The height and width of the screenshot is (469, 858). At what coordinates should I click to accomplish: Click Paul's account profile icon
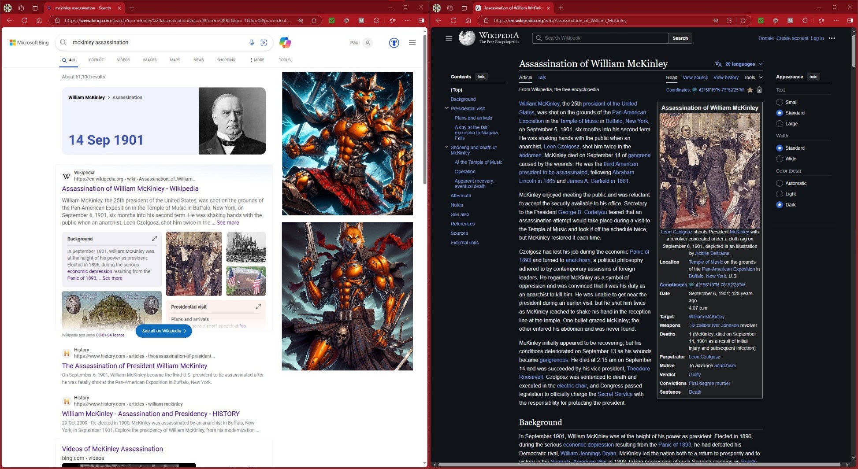pyautogui.click(x=368, y=43)
